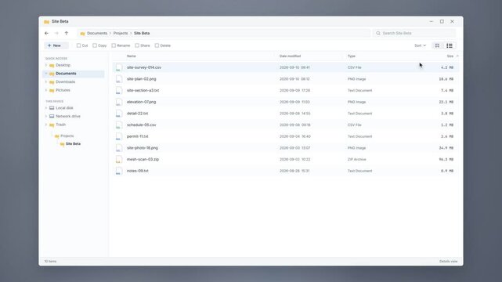Go forward with the forward arrow
The height and width of the screenshot is (282, 502).
pyautogui.click(x=56, y=33)
